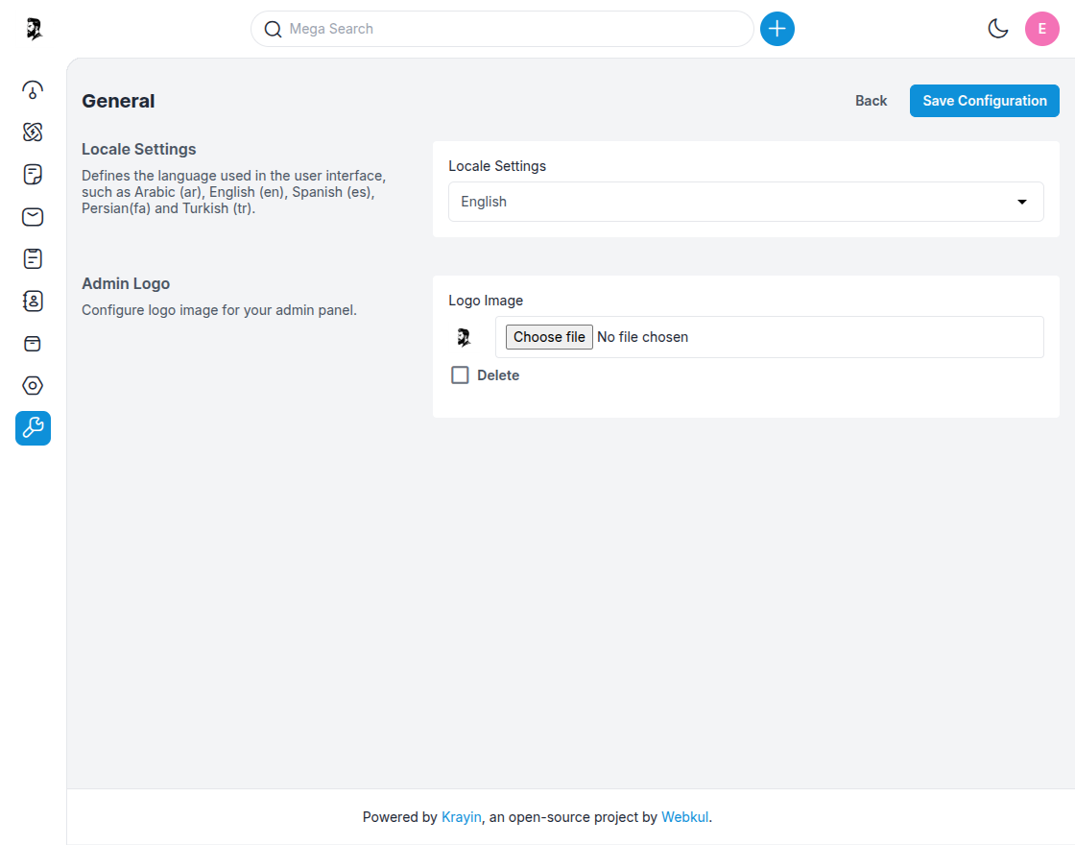Open the Dashboard sidebar icon
Screen dimensions: 1075x845
click(33, 90)
